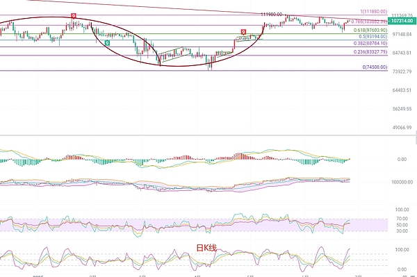Click the 97148.84 price axis value
Image resolution: width=417 pixels, height=277 pixels.
(x=402, y=34)
